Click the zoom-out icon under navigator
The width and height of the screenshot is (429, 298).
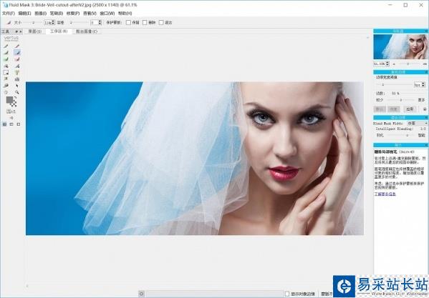click(x=394, y=64)
